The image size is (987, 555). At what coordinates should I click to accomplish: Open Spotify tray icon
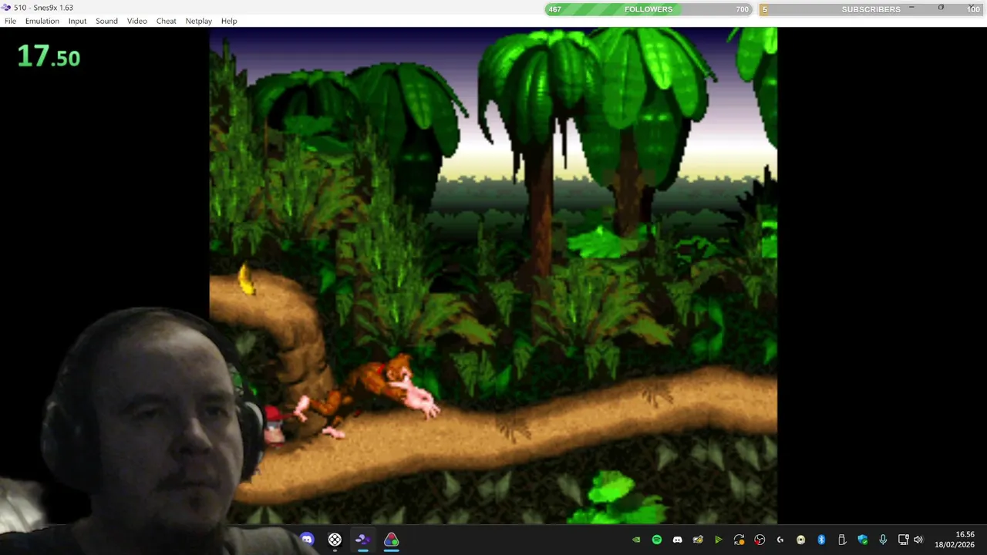click(x=657, y=540)
